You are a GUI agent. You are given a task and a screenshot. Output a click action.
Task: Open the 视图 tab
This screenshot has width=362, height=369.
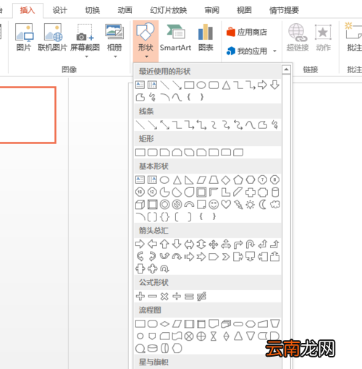point(244,10)
